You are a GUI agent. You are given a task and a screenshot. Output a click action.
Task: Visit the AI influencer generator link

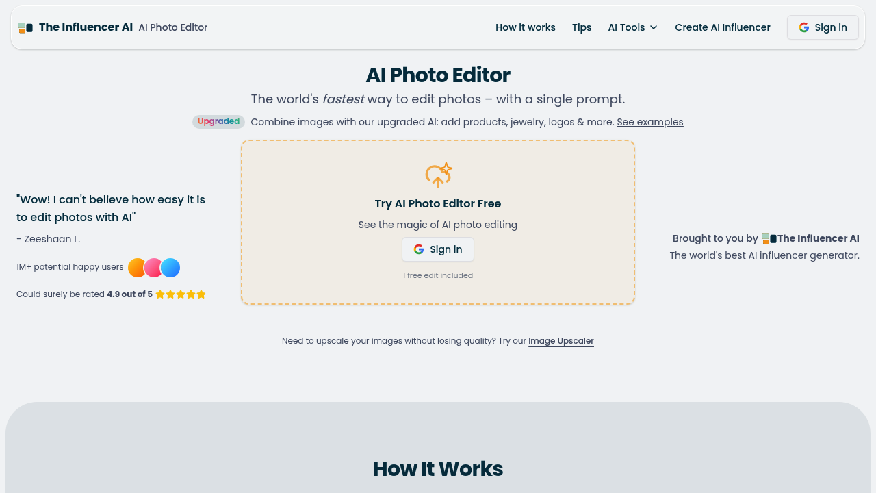802,255
